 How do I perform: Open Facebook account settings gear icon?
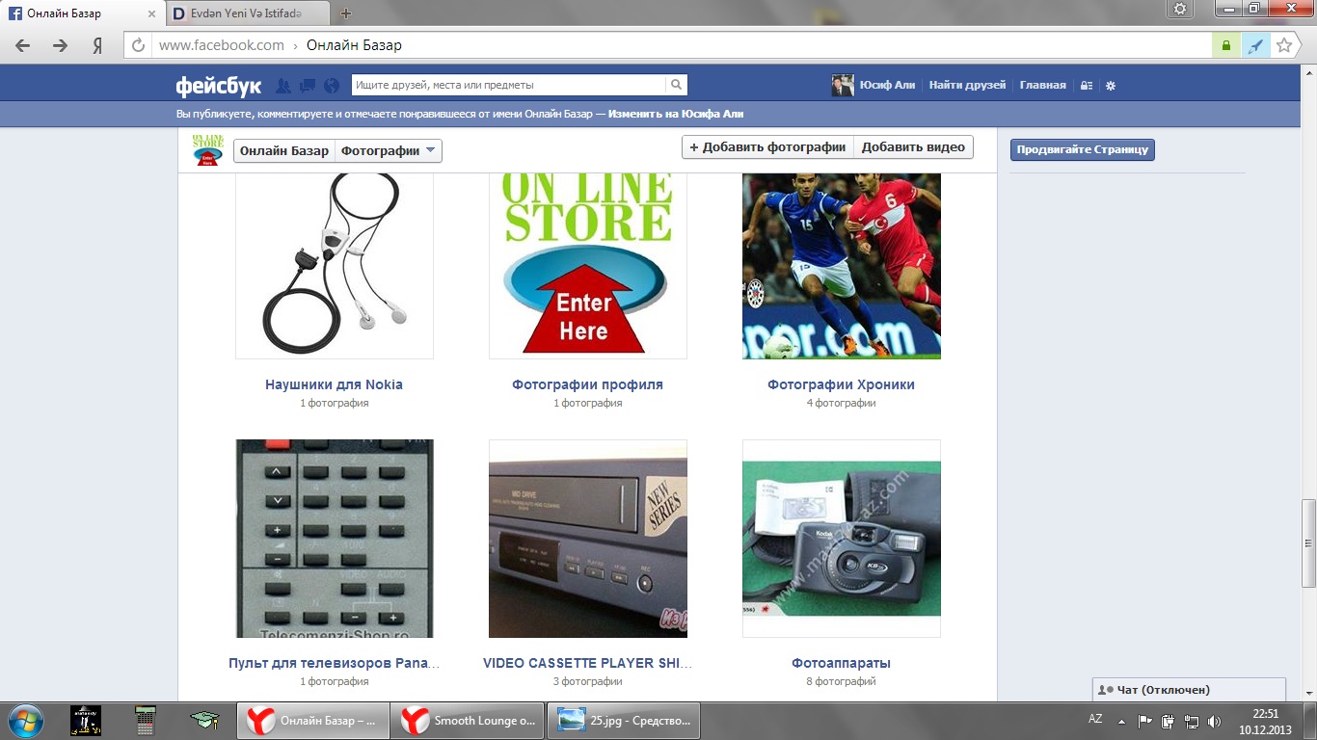(x=1111, y=86)
